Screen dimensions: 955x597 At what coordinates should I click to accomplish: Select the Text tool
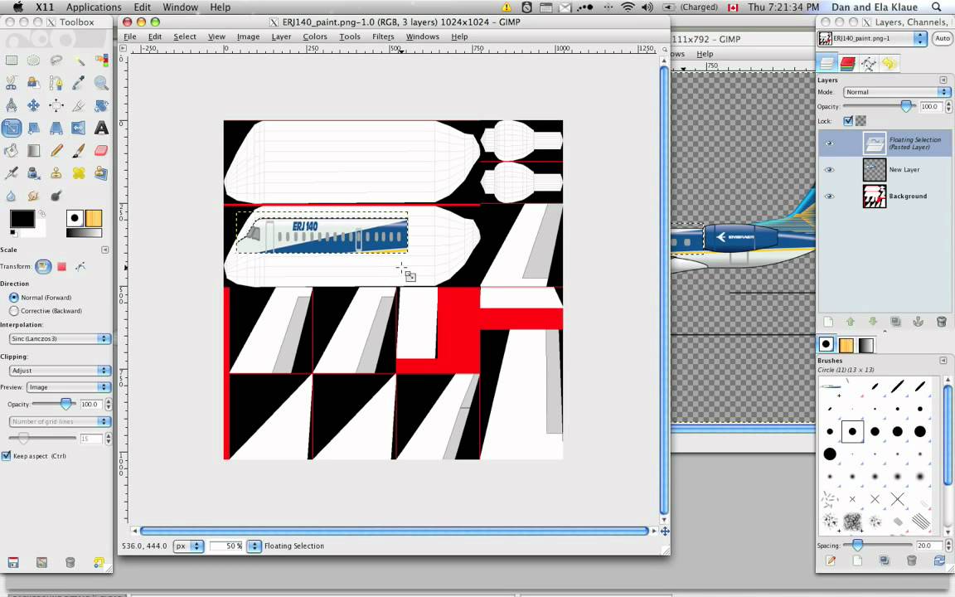[102, 128]
